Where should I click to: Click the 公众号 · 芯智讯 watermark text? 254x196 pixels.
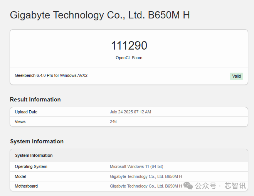tap(220, 186)
